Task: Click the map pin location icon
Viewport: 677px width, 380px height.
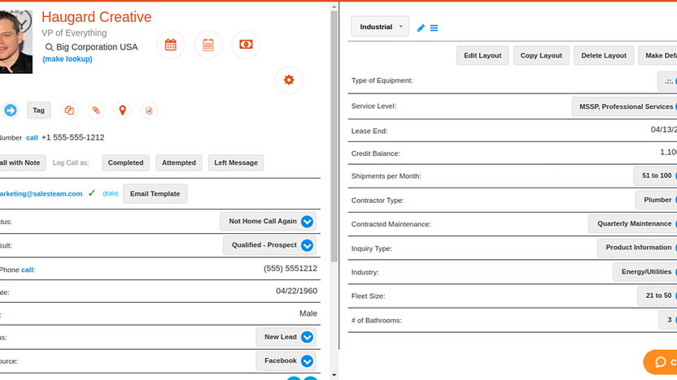Action: (122, 110)
